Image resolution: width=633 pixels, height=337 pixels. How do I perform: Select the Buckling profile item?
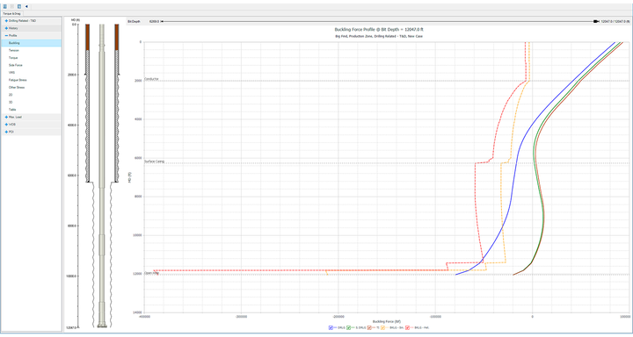point(32,43)
